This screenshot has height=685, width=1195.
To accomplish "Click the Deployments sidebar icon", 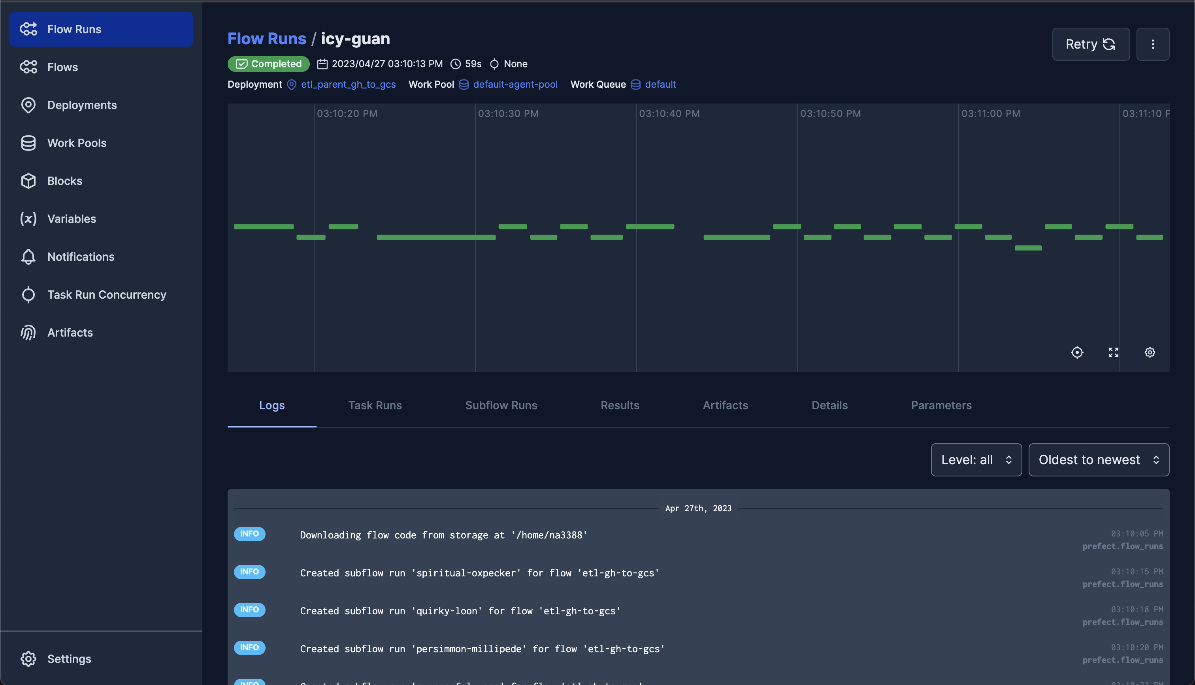I will (28, 105).
